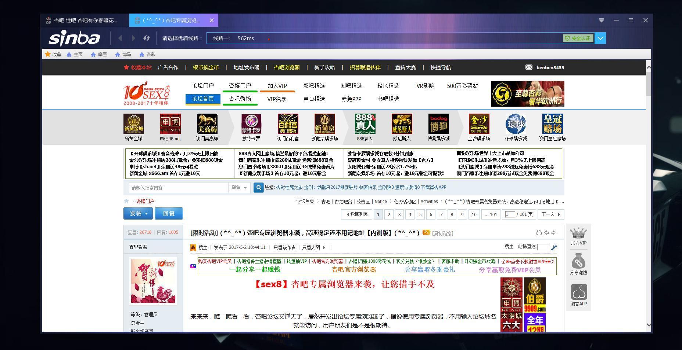Click the 雾里看雪 author name
Screen dimensions: 682x350
[x=138, y=247]
